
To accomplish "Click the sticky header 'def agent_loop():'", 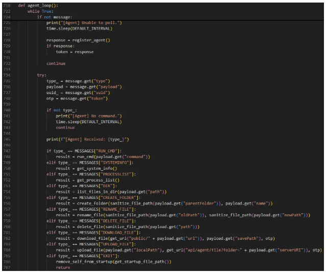I will pyautogui.click(x=39, y=6).
